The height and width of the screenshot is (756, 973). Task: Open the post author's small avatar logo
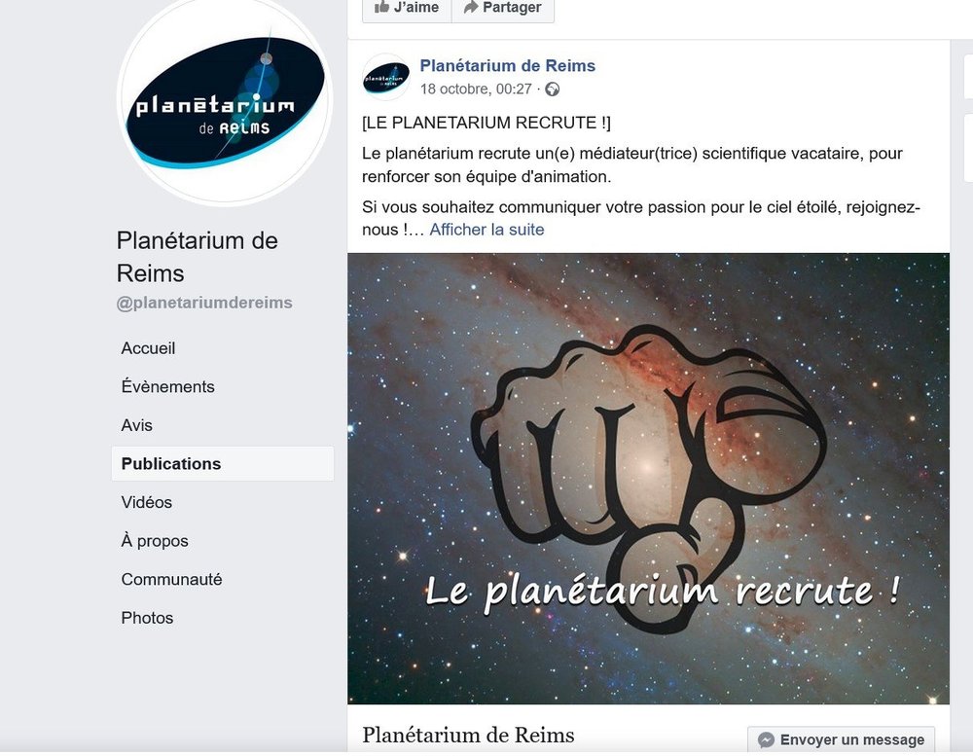click(x=385, y=78)
